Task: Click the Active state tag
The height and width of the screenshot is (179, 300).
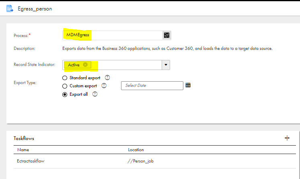Action: tap(78, 65)
